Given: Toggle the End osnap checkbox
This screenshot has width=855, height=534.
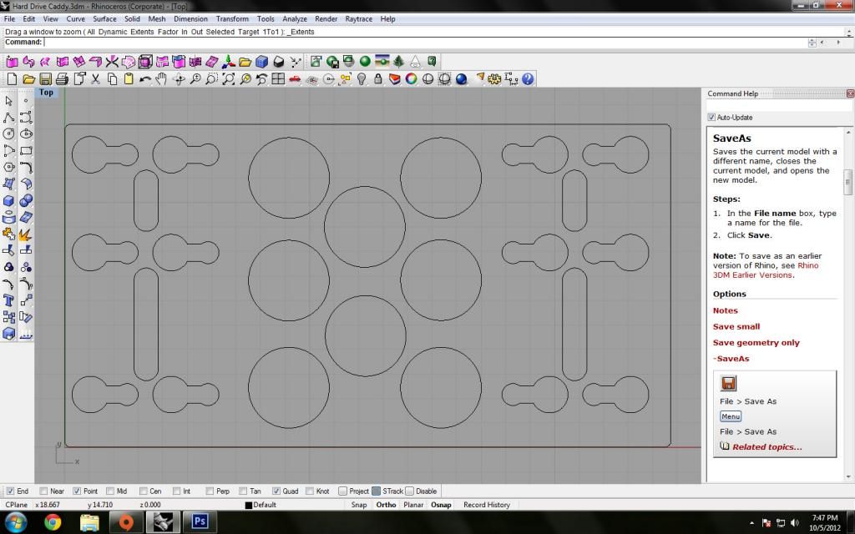Looking at the screenshot, I should (x=10, y=491).
